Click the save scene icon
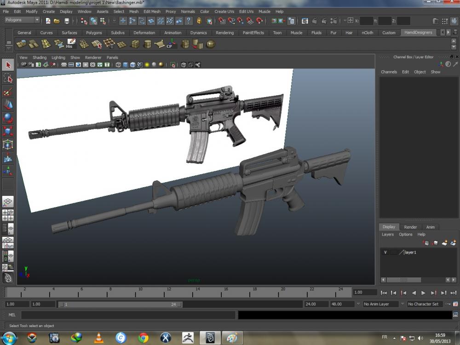The height and width of the screenshot is (345, 460). [x=67, y=21]
